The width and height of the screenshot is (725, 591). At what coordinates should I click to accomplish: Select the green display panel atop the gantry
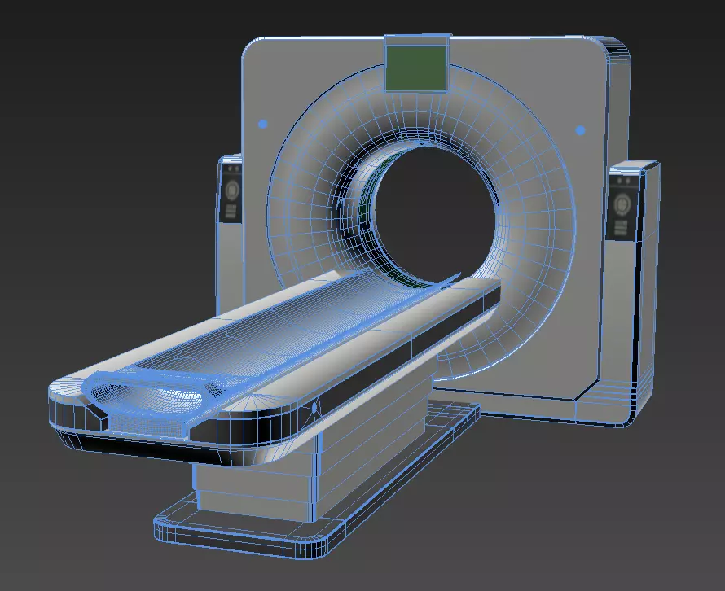click(x=416, y=68)
